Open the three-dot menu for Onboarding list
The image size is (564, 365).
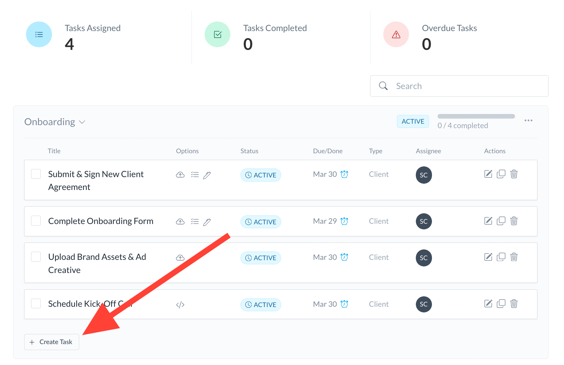(x=528, y=121)
